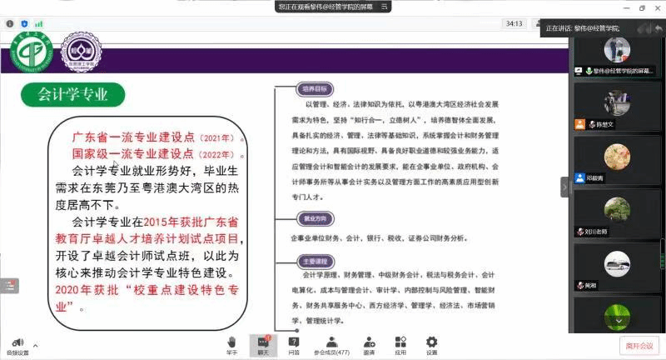Select 陈楚文's video tile
The width and height of the screenshot is (666, 360).
click(616, 104)
